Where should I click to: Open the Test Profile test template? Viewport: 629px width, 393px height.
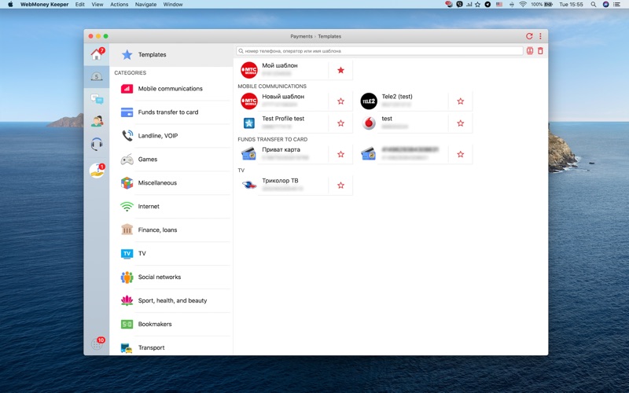283,123
